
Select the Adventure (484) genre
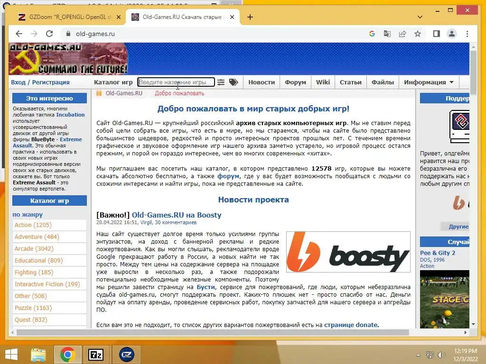pyautogui.click(x=37, y=237)
